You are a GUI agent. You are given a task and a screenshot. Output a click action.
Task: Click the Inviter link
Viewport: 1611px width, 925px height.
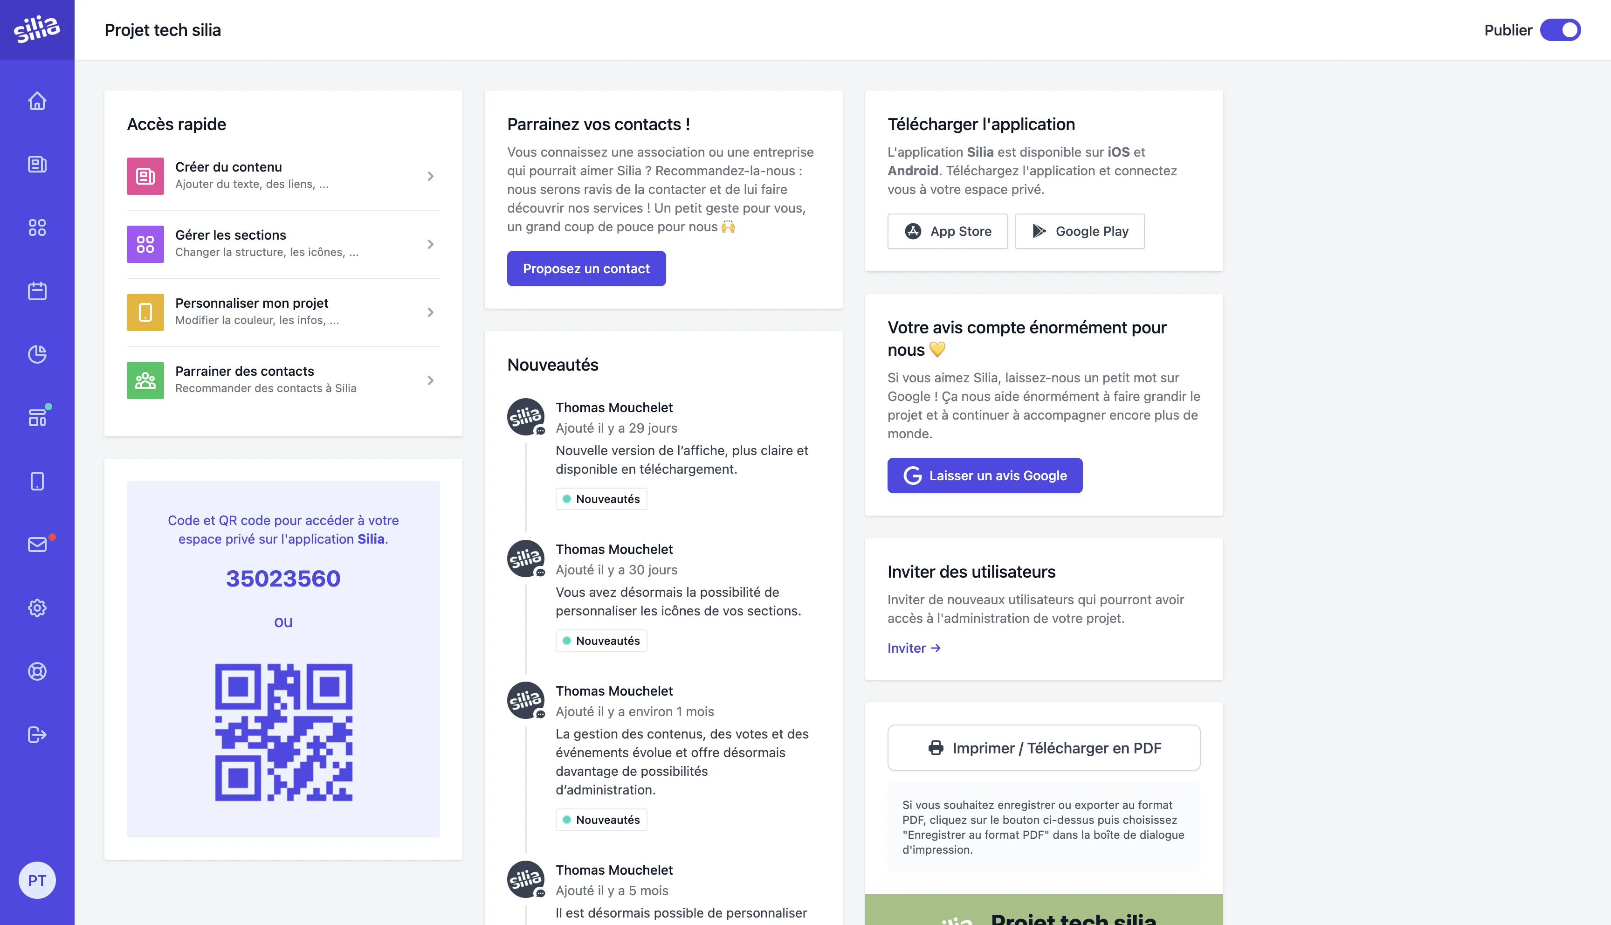click(913, 648)
